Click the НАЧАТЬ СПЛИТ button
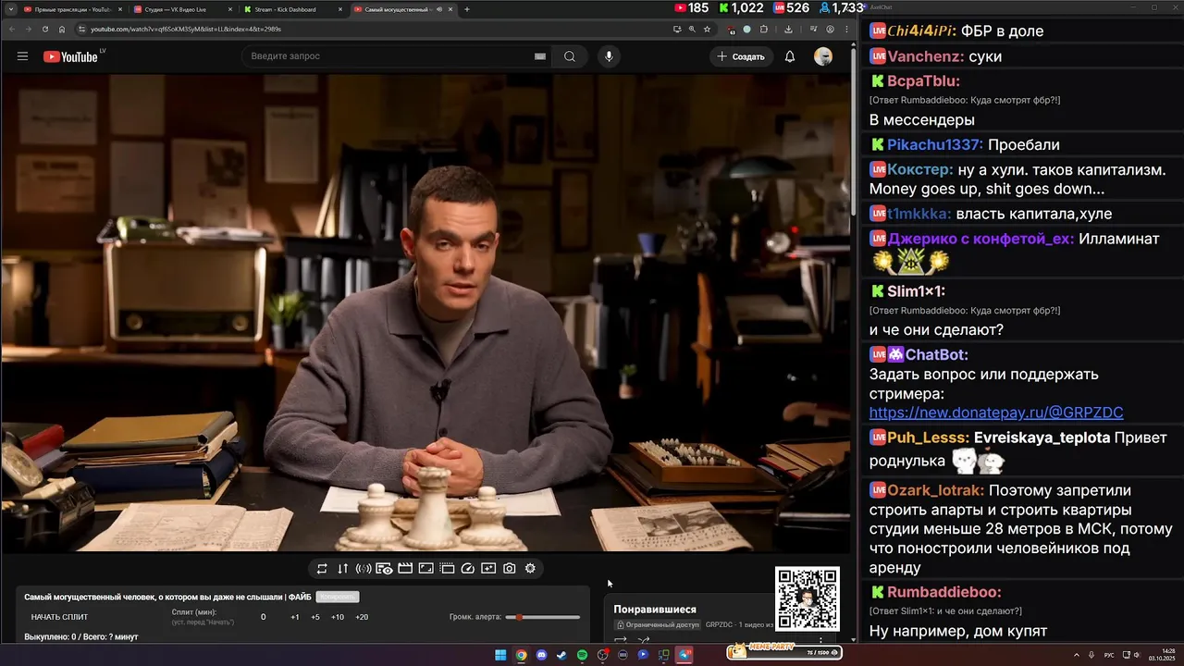 click(x=59, y=617)
